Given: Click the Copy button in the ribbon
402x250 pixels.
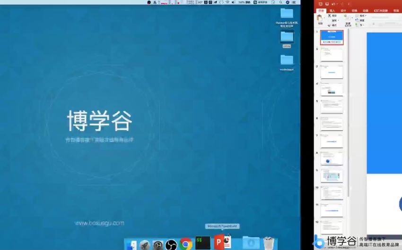Looking at the screenshot, I should [334, 20].
